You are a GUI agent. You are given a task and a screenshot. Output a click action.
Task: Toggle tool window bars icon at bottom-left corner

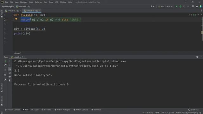point(2,113)
